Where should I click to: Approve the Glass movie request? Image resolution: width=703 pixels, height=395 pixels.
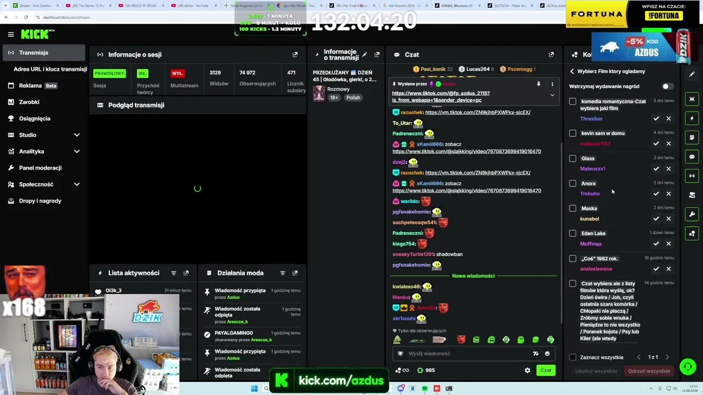(656, 169)
